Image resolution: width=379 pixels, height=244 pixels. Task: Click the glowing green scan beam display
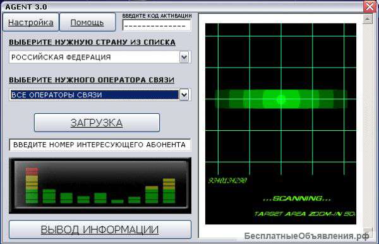pos(281,99)
